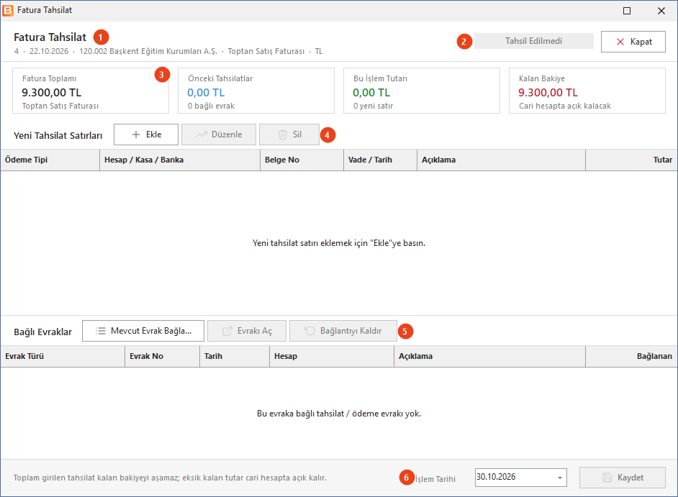Viewport: 678px width, 497px height.
Task: Click the Belge No column header
Action: [x=302, y=160]
